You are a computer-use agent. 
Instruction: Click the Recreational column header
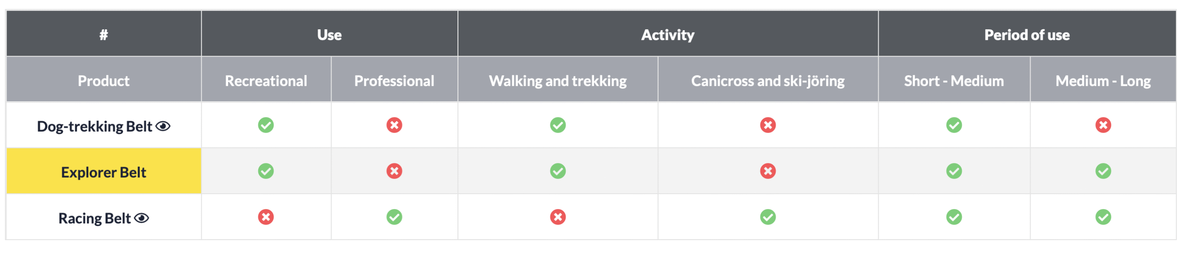click(x=266, y=81)
